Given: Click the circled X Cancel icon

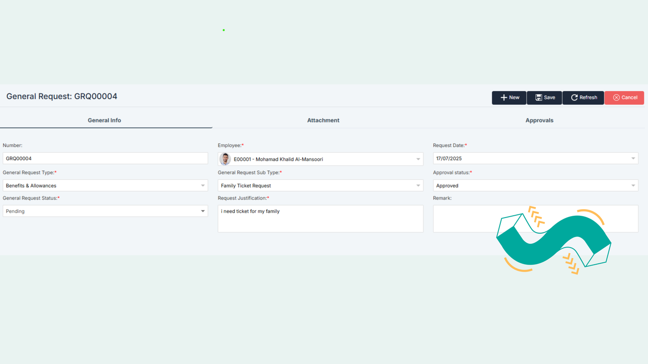Looking at the screenshot, I should pos(616,97).
